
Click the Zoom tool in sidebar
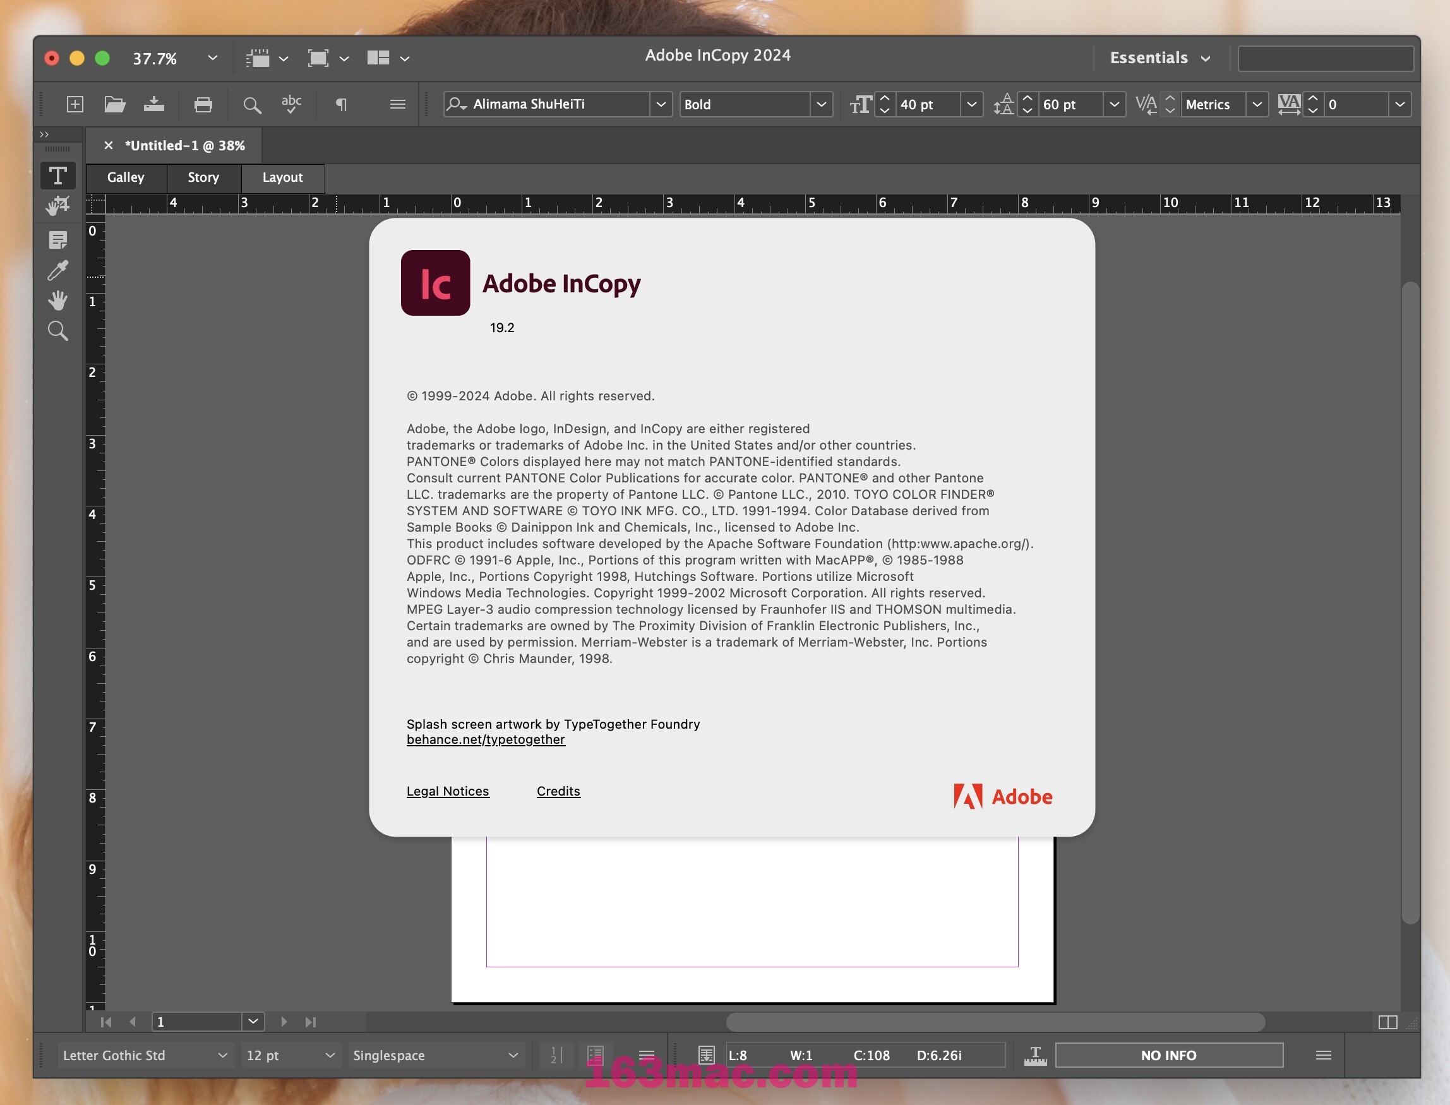pos(57,331)
